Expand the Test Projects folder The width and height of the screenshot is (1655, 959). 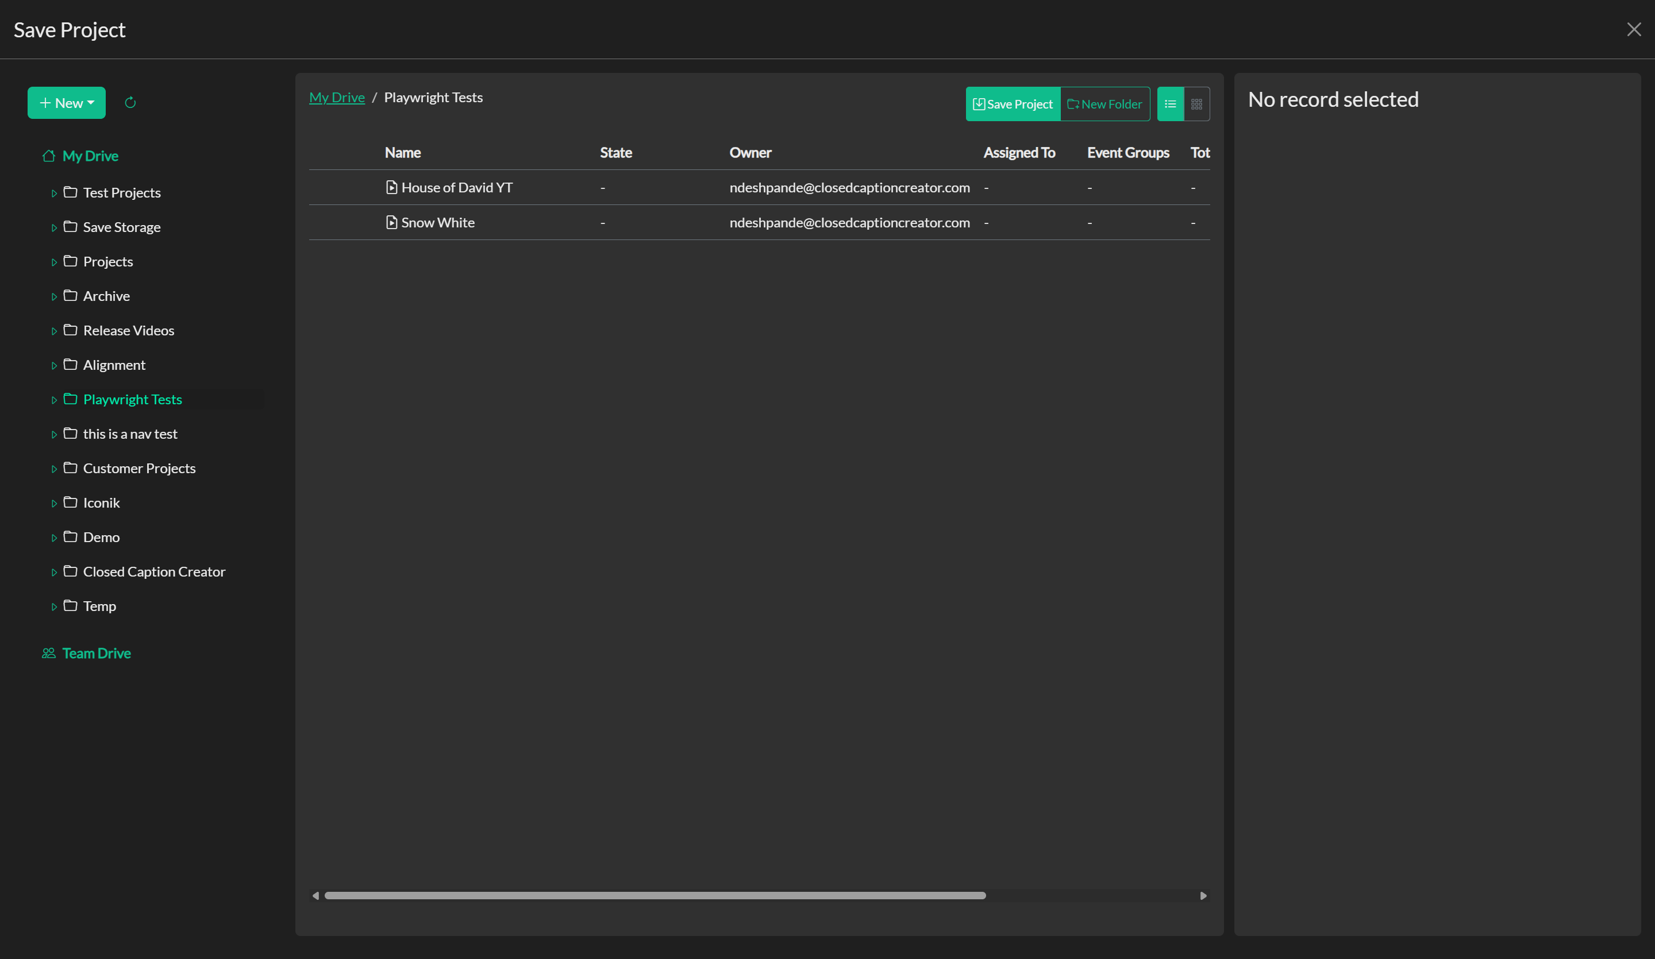(x=55, y=192)
